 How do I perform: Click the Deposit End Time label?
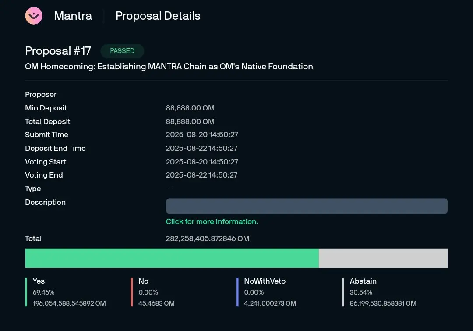coord(56,148)
